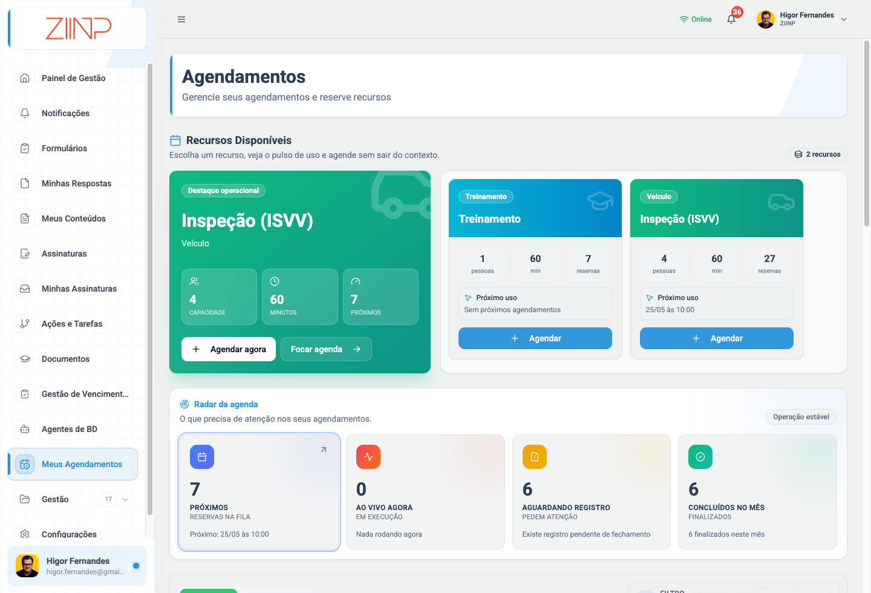Toggle the hamburger sidebar menu icon
The height and width of the screenshot is (593, 871).
(x=181, y=19)
